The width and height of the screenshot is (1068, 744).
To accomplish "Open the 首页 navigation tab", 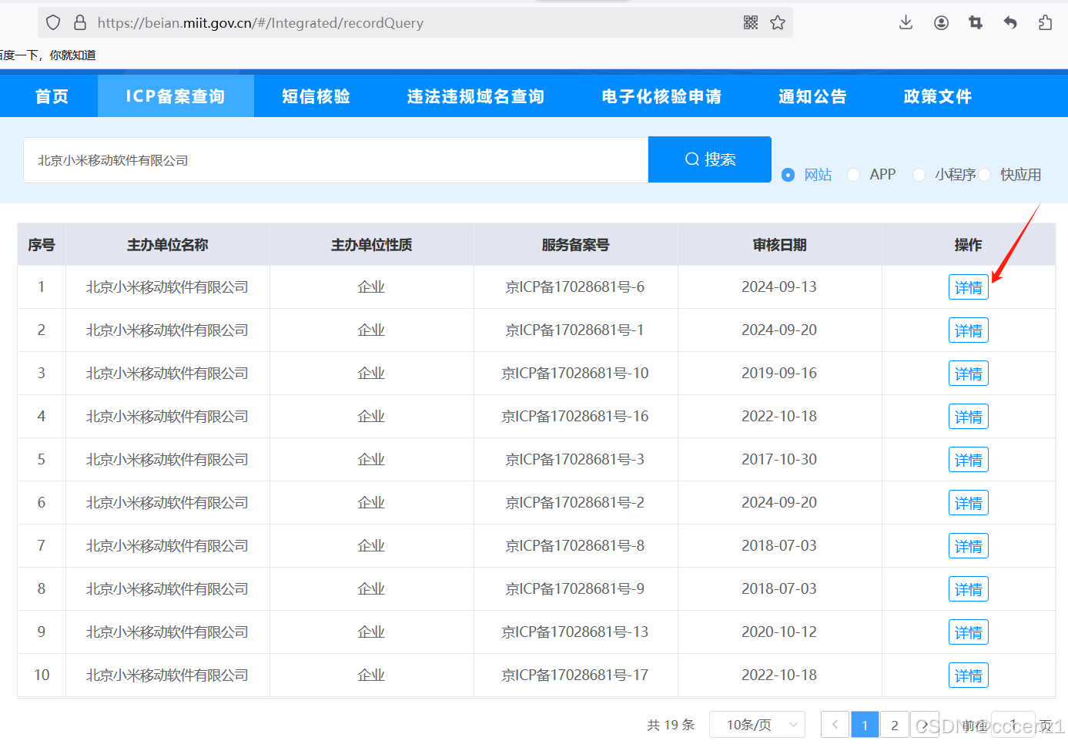I will coord(52,96).
